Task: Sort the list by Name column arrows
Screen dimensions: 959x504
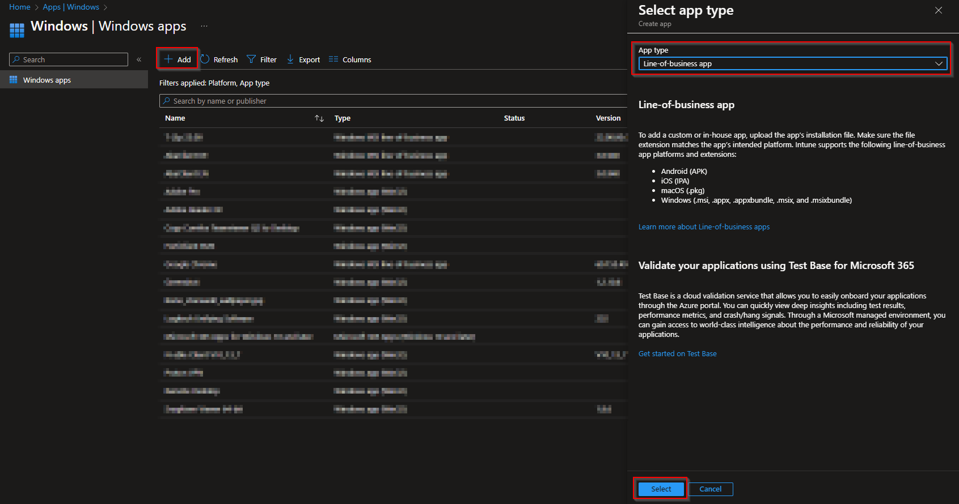Action: (319, 118)
